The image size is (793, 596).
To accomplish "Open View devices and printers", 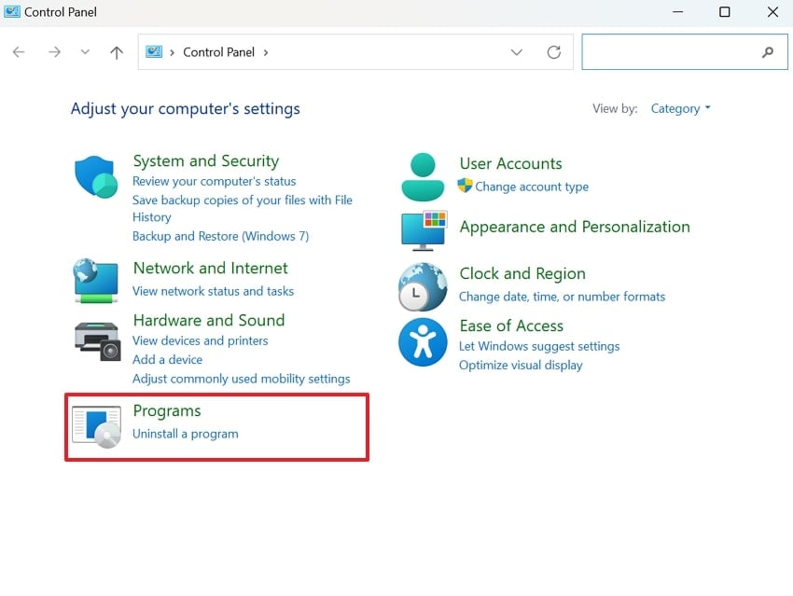I will point(201,340).
